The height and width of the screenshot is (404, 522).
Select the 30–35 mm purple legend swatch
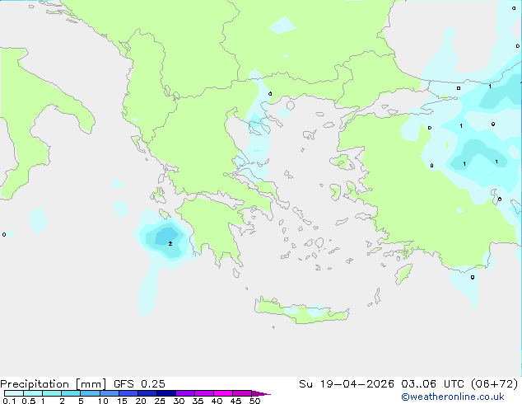click(185, 393)
